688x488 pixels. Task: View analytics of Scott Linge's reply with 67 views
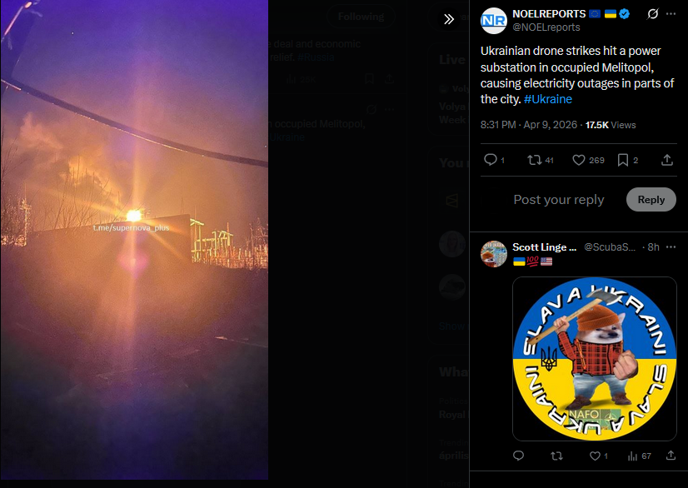tap(639, 456)
